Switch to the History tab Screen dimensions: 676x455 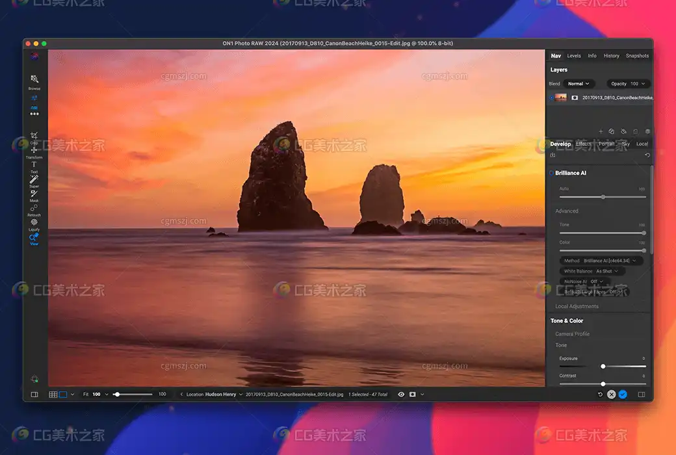coord(611,56)
